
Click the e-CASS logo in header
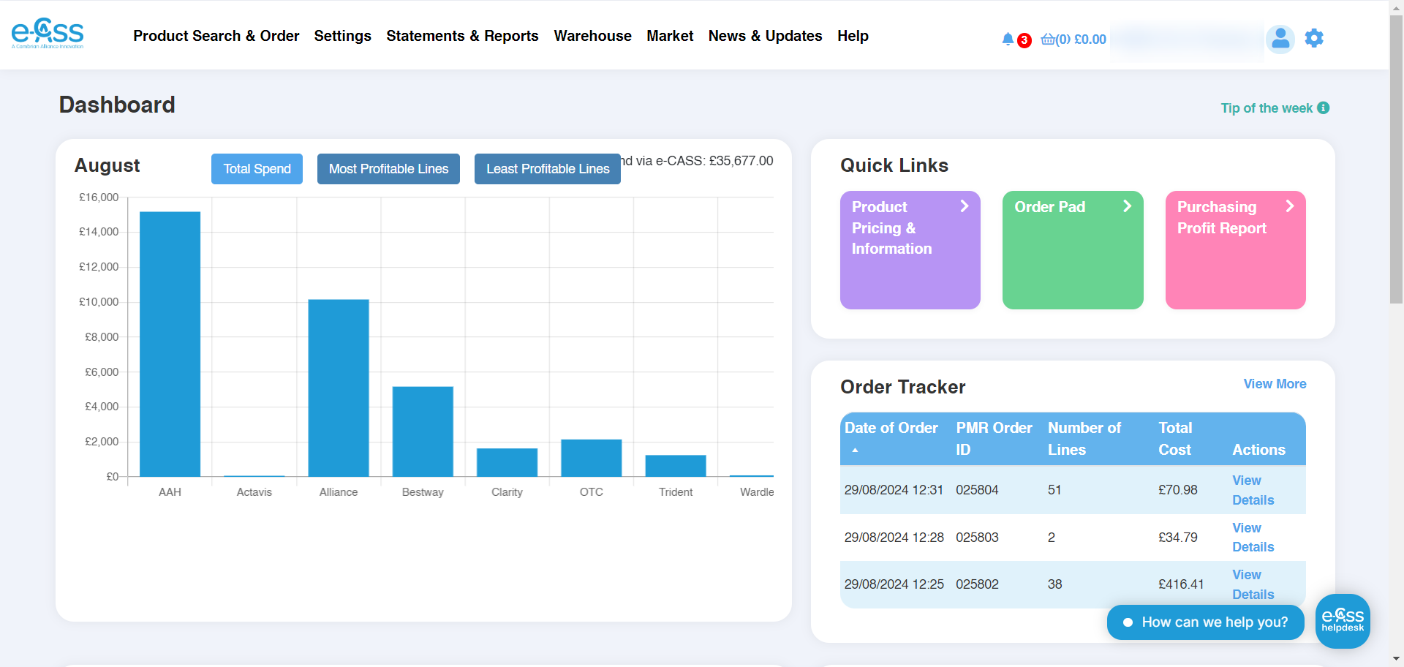tap(48, 34)
